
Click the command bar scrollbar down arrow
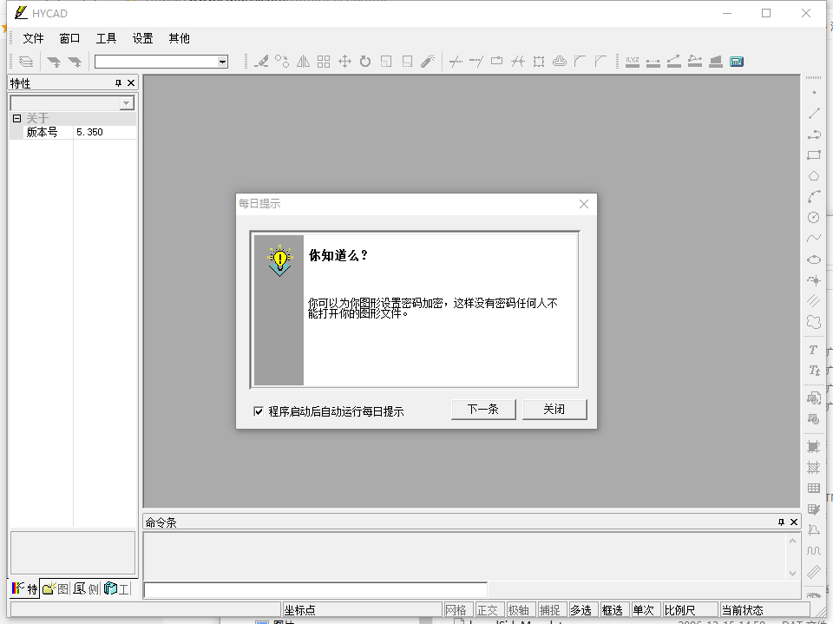[792, 574]
